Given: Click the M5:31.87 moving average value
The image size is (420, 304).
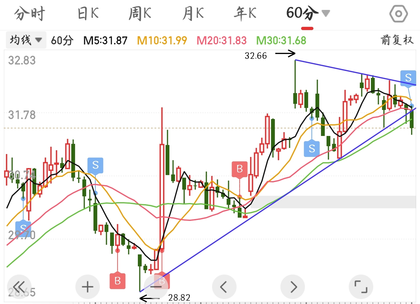Looking at the screenshot, I should click(105, 40).
